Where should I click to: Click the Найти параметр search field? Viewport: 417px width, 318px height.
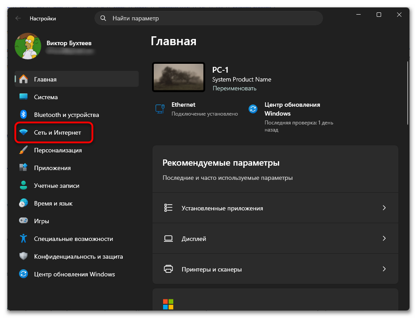[x=209, y=18]
